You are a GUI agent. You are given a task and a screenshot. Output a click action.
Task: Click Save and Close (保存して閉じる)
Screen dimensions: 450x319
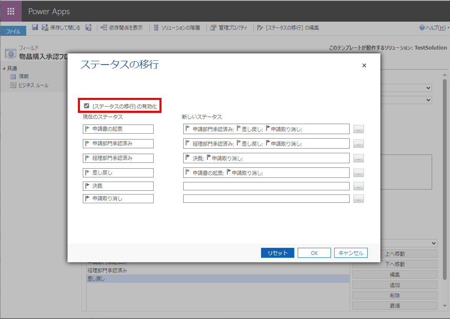(61, 27)
